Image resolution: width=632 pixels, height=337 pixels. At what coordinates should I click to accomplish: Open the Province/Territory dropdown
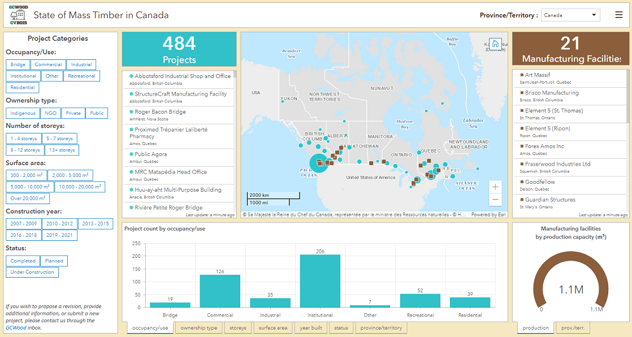pos(570,15)
